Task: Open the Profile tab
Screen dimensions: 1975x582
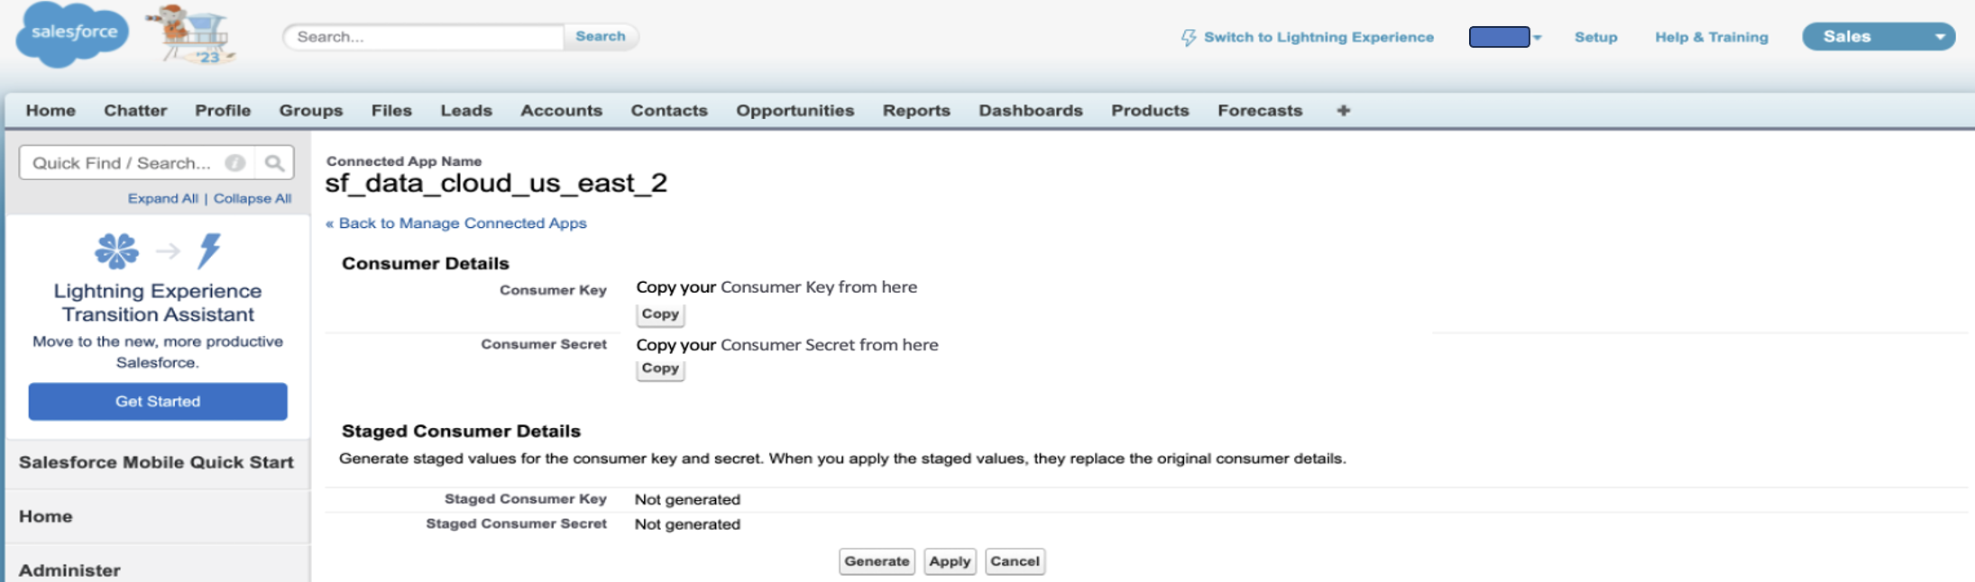Action: point(223,111)
